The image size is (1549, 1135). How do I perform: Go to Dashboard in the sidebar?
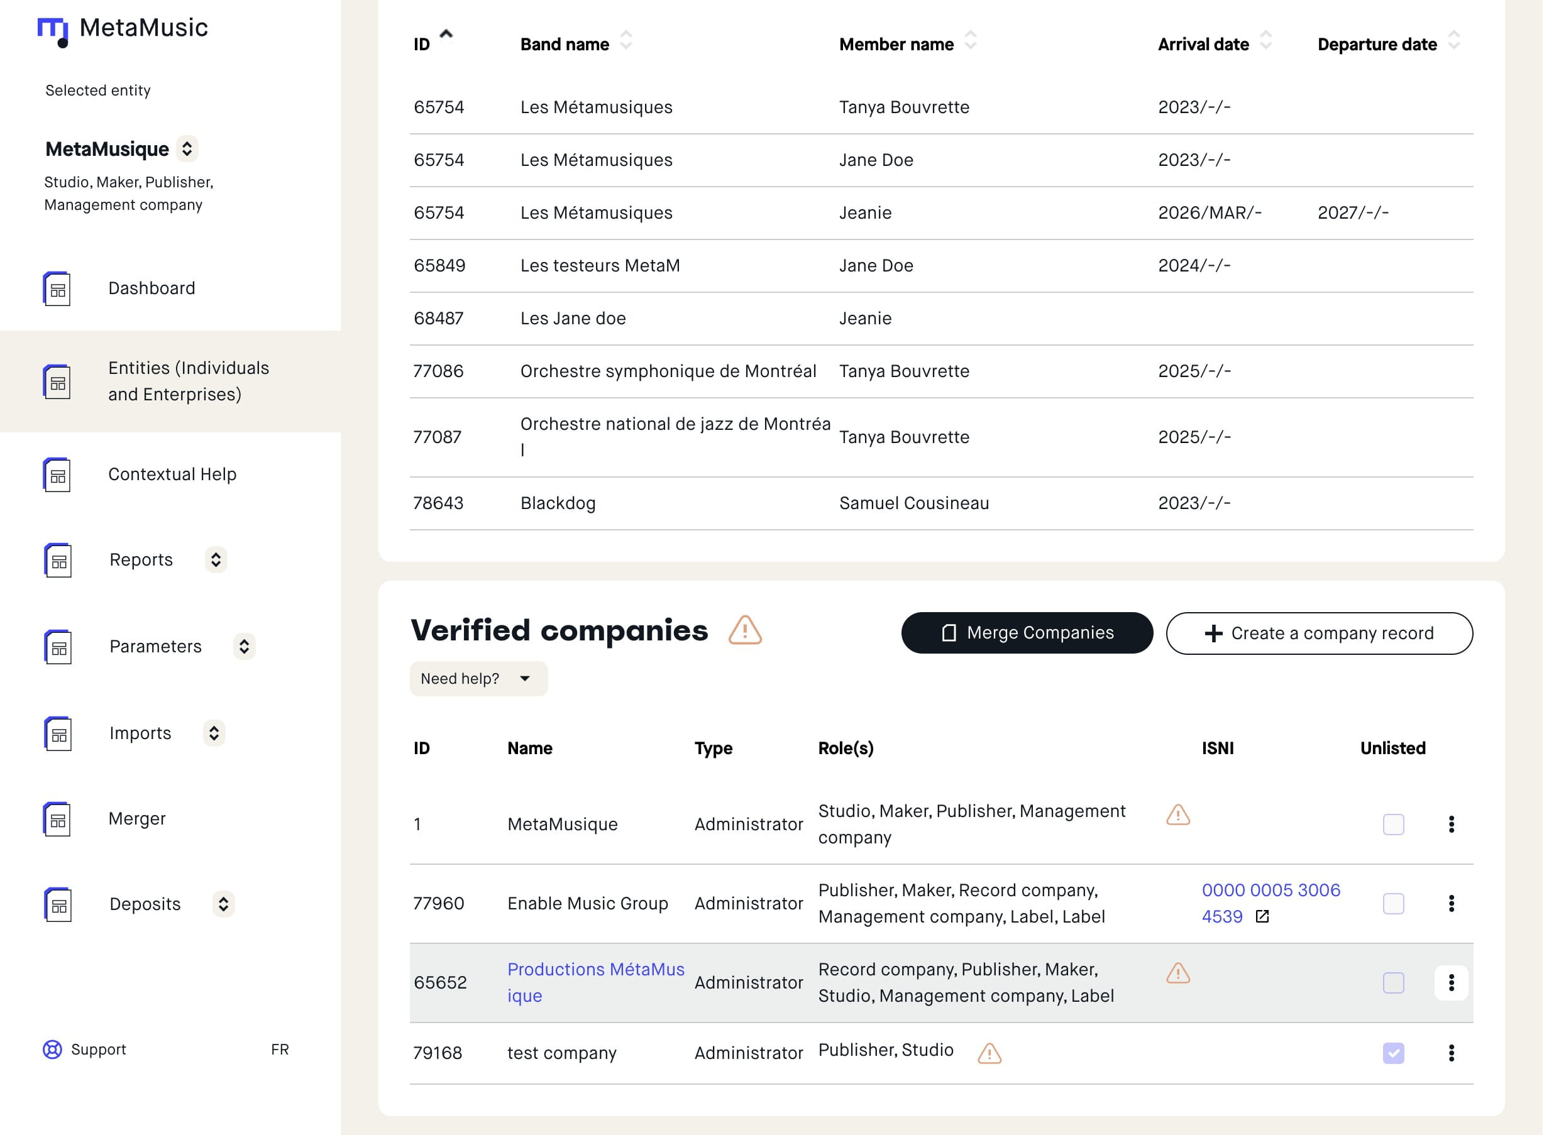pos(151,288)
